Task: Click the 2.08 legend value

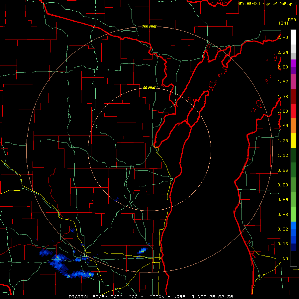Action: 283,67
